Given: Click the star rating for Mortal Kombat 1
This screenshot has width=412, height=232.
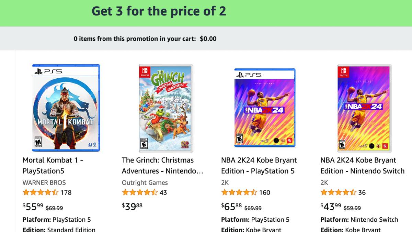Looking at the screenshot, I should click(41, 192).
